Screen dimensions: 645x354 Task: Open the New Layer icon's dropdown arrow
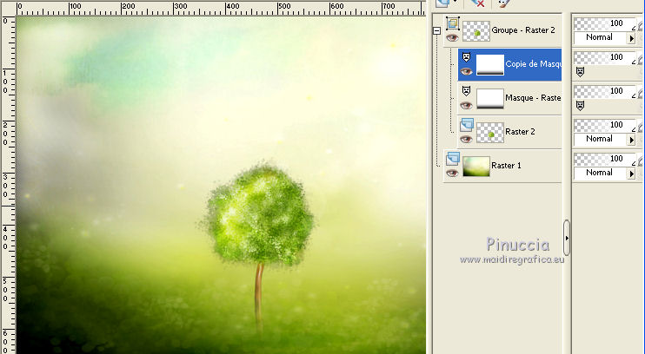coord(455,2)
